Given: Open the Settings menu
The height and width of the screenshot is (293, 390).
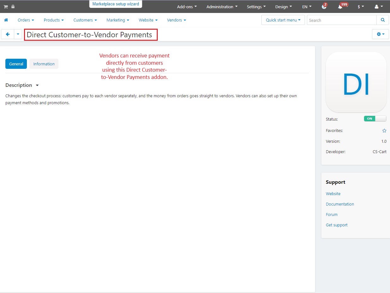Looking at the screenshot, I should pyautogui.click(x=256, y=7).
